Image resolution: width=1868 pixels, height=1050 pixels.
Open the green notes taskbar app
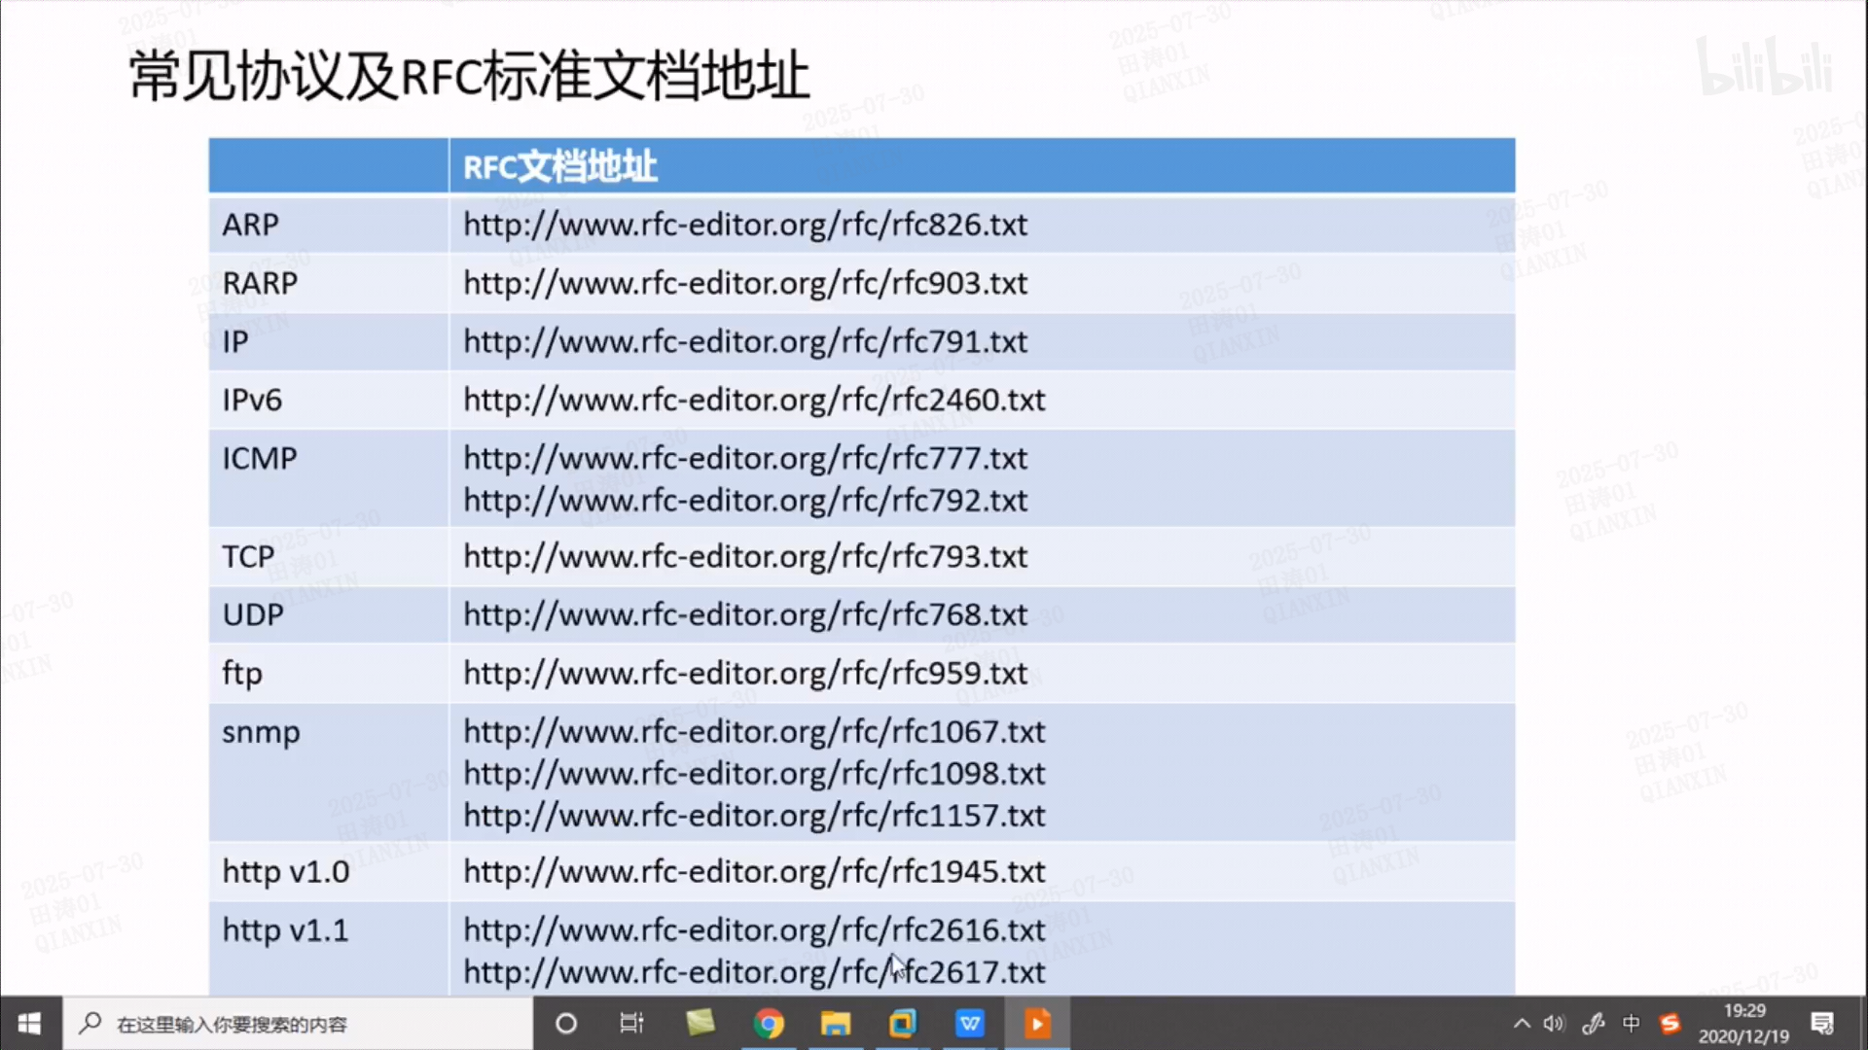coord(700,1023)
